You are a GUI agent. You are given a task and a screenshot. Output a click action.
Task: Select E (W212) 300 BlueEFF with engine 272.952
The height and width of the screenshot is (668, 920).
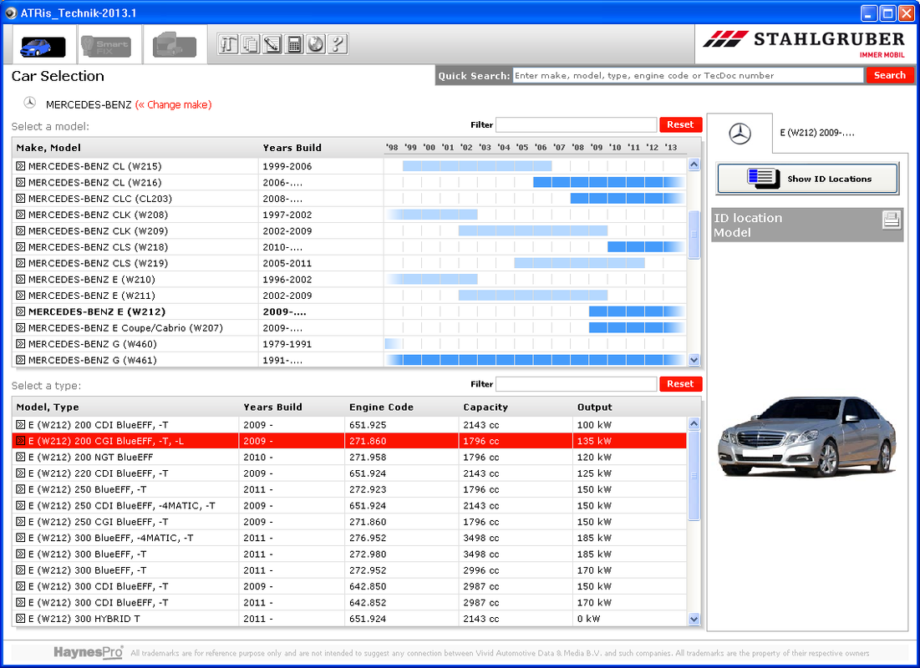349,570
